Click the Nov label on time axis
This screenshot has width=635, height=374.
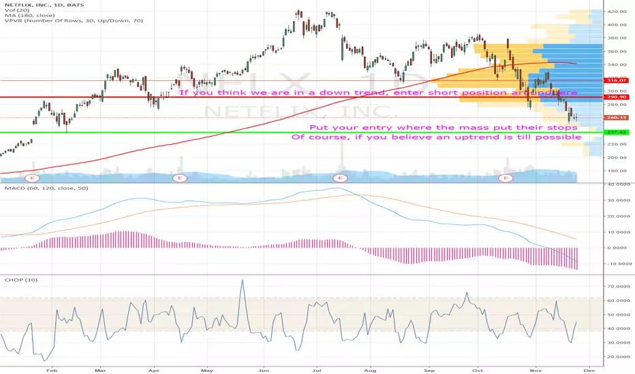tap(536, 371)
